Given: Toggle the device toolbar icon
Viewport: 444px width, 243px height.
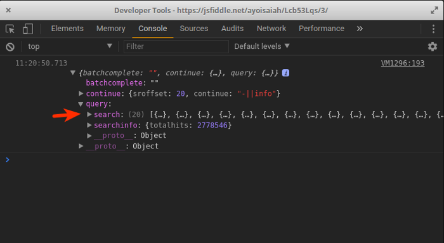Looking at the screenshot, I should point(28,29).
